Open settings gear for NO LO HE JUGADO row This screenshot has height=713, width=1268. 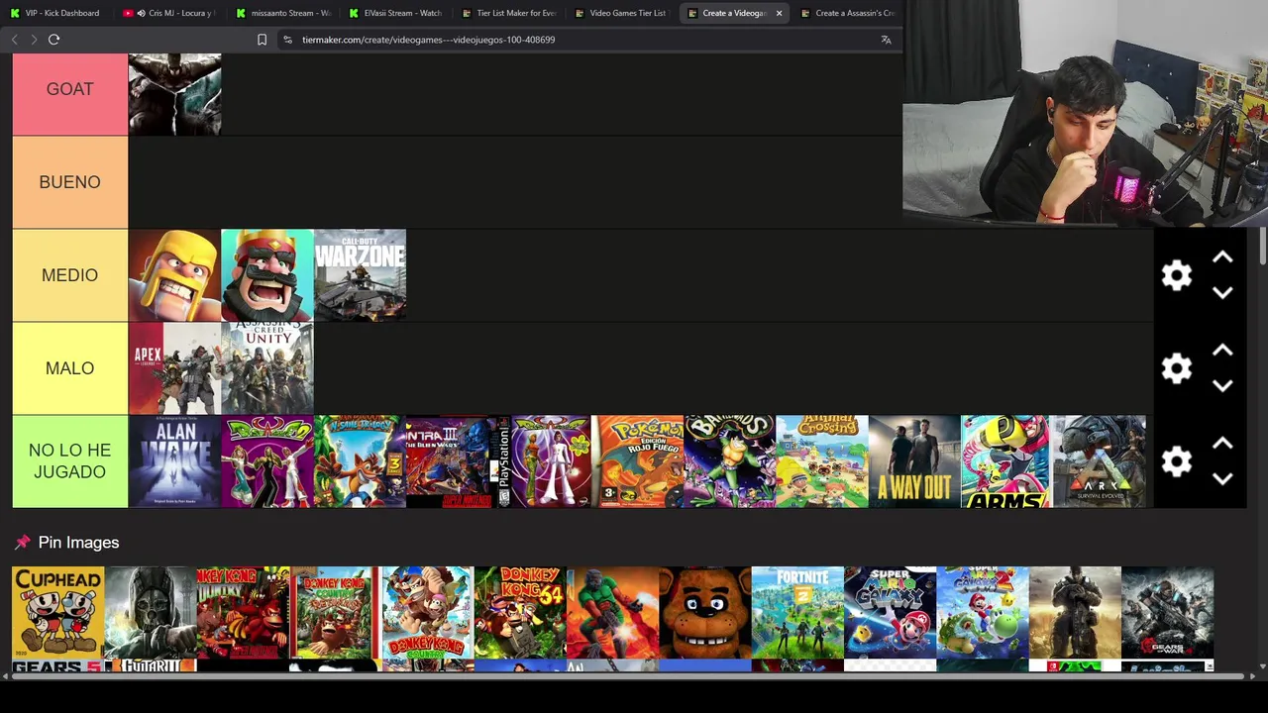click(1176, 461)
